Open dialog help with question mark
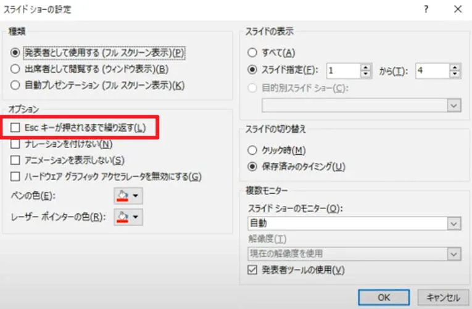472x309 pixels. [426, 9]
